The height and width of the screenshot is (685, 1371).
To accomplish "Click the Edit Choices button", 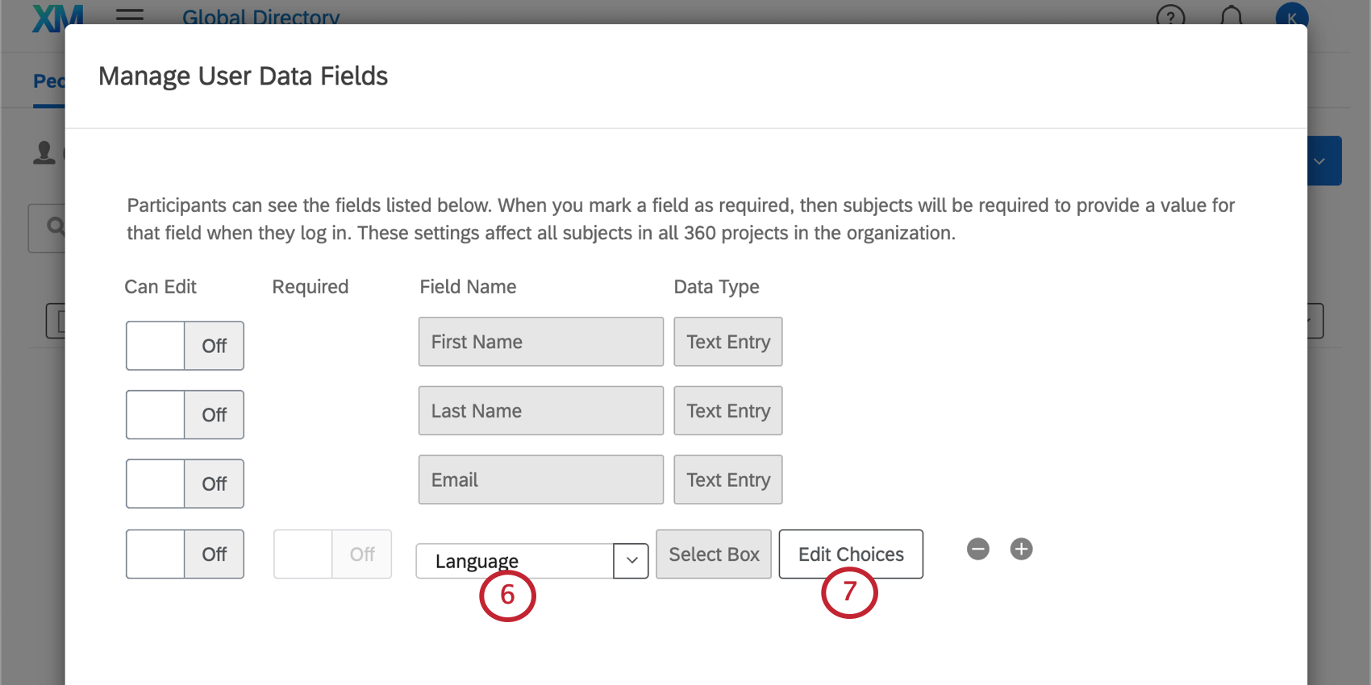I will coord(850,554).
